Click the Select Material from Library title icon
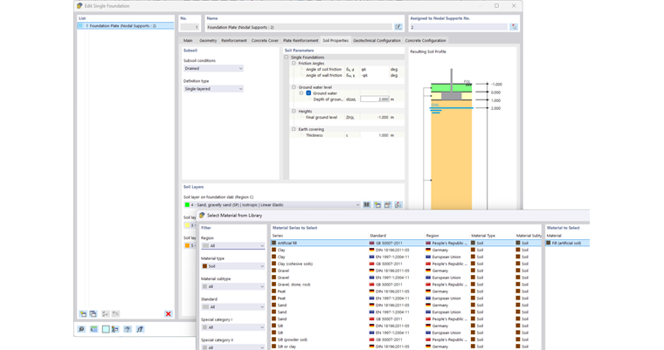 point(202,216)
